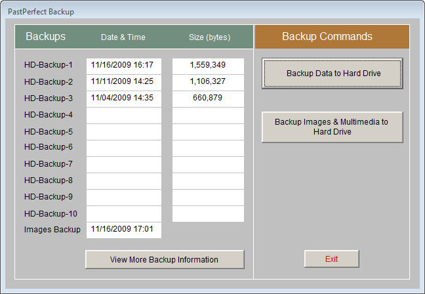Click the HD-Backup-1 size field 1,559,349

tap(208, 66)
